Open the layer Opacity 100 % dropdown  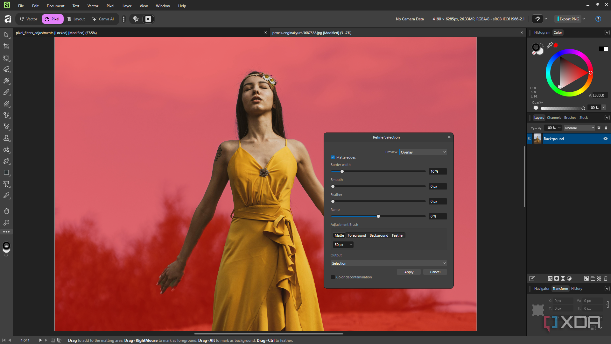point(553,128)
